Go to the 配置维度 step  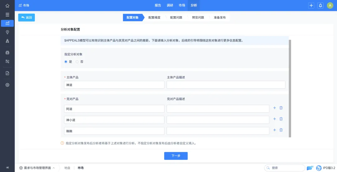pos(154,17)
